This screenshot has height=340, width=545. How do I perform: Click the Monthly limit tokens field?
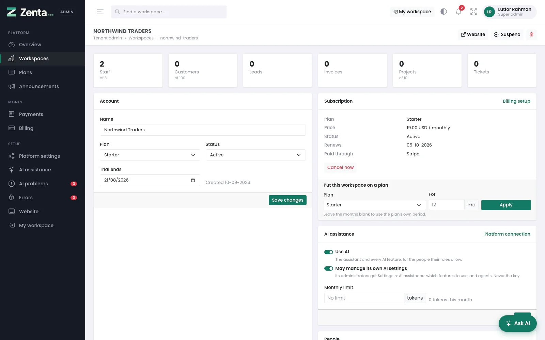tap(364, 298)
